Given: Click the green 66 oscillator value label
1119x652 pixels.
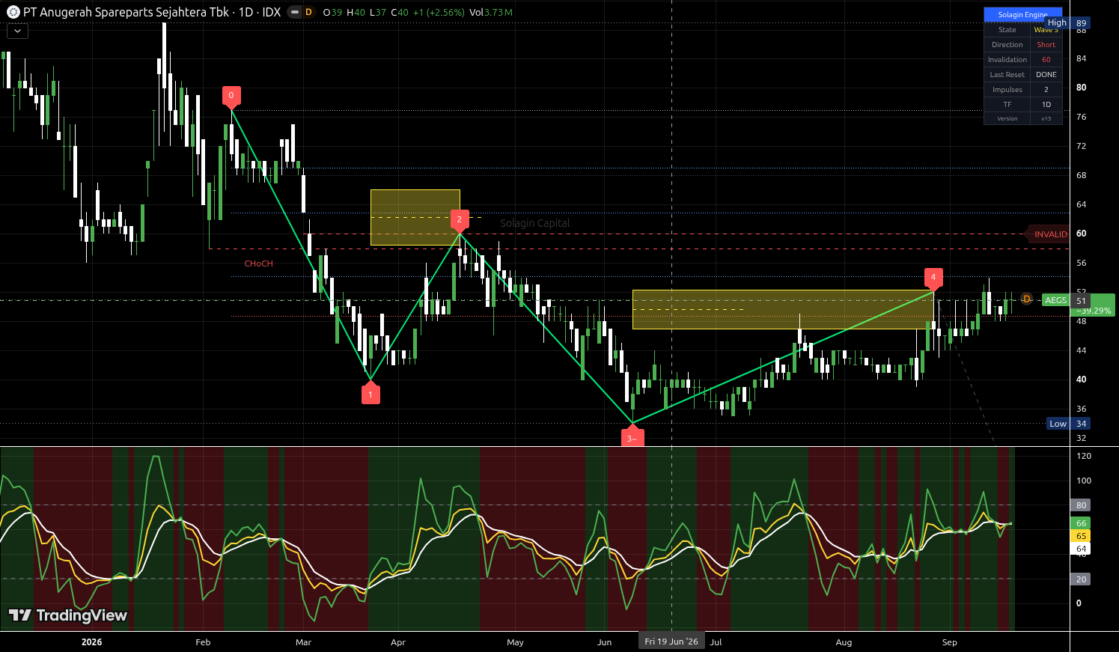Looking at the screenshot, I should pyautogui.click(x=1081, y=523).
